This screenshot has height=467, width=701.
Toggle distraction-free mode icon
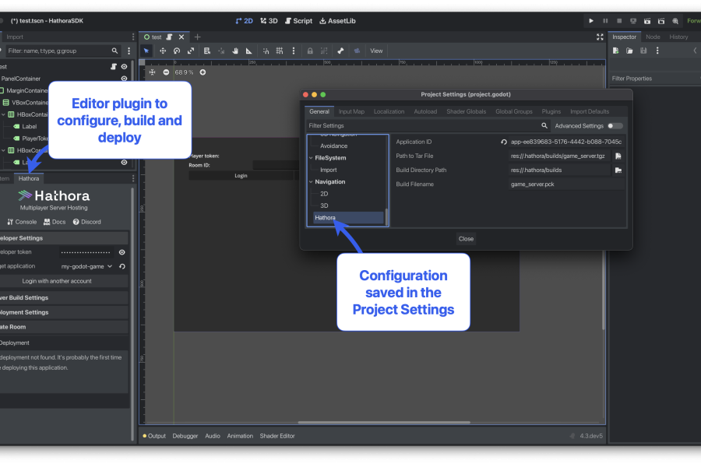[600, 37]
